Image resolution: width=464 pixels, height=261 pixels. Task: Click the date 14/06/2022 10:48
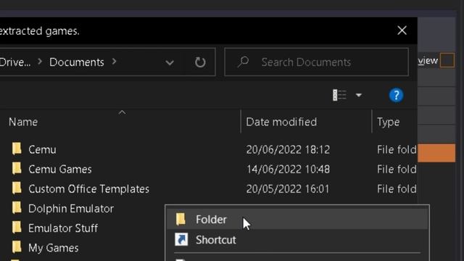pyautogui.click(x=288, y=169)
